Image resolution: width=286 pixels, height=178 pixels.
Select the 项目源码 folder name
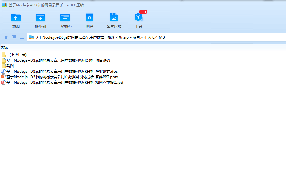pyautogui.click(x=58, y=60)
